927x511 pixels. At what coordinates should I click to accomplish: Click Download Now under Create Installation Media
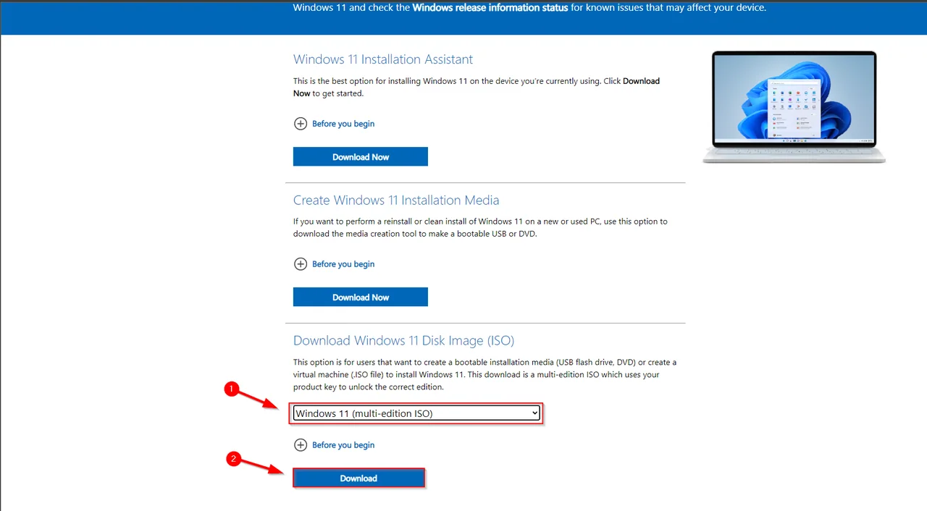[360, 297]
